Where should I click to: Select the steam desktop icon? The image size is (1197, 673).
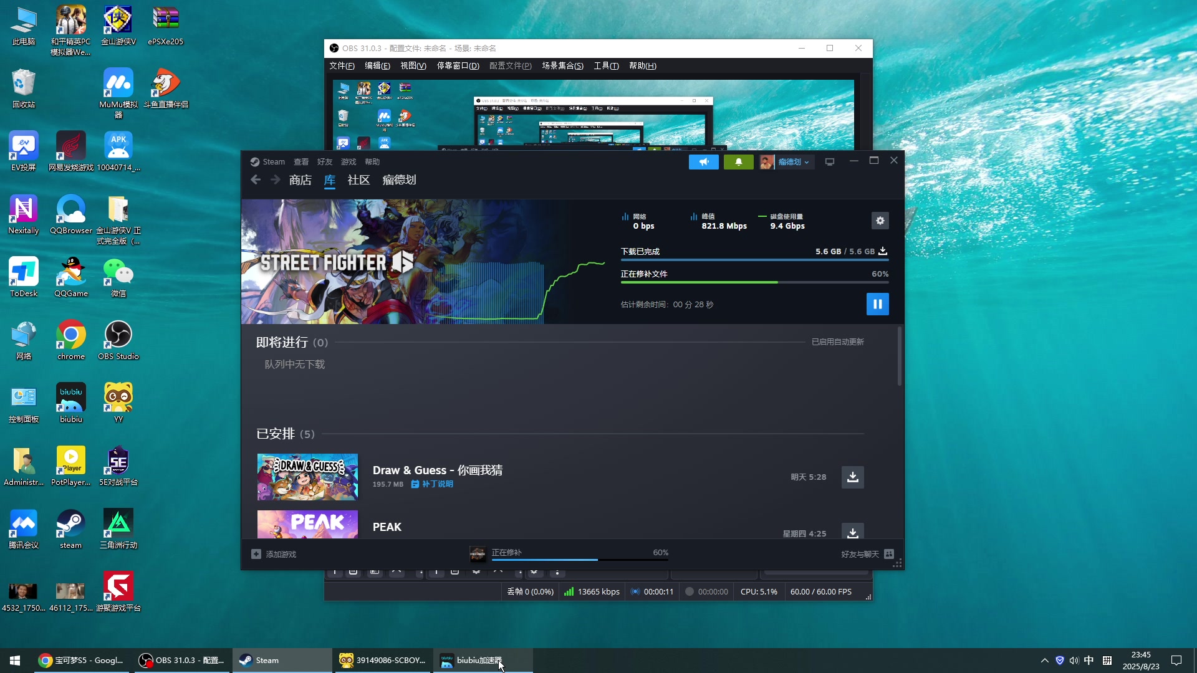71,529
